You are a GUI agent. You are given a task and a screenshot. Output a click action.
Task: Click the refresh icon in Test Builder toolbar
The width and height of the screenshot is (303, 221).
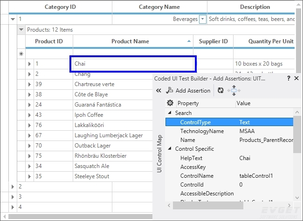tap(220, 91)
